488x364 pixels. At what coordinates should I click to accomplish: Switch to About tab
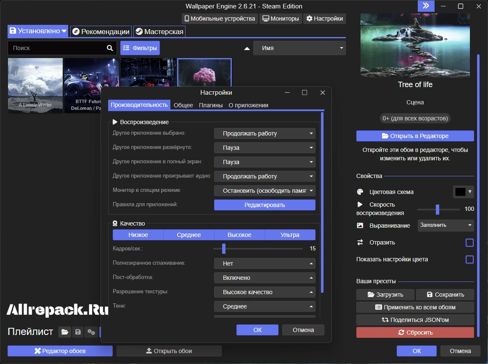pos(248,105)
